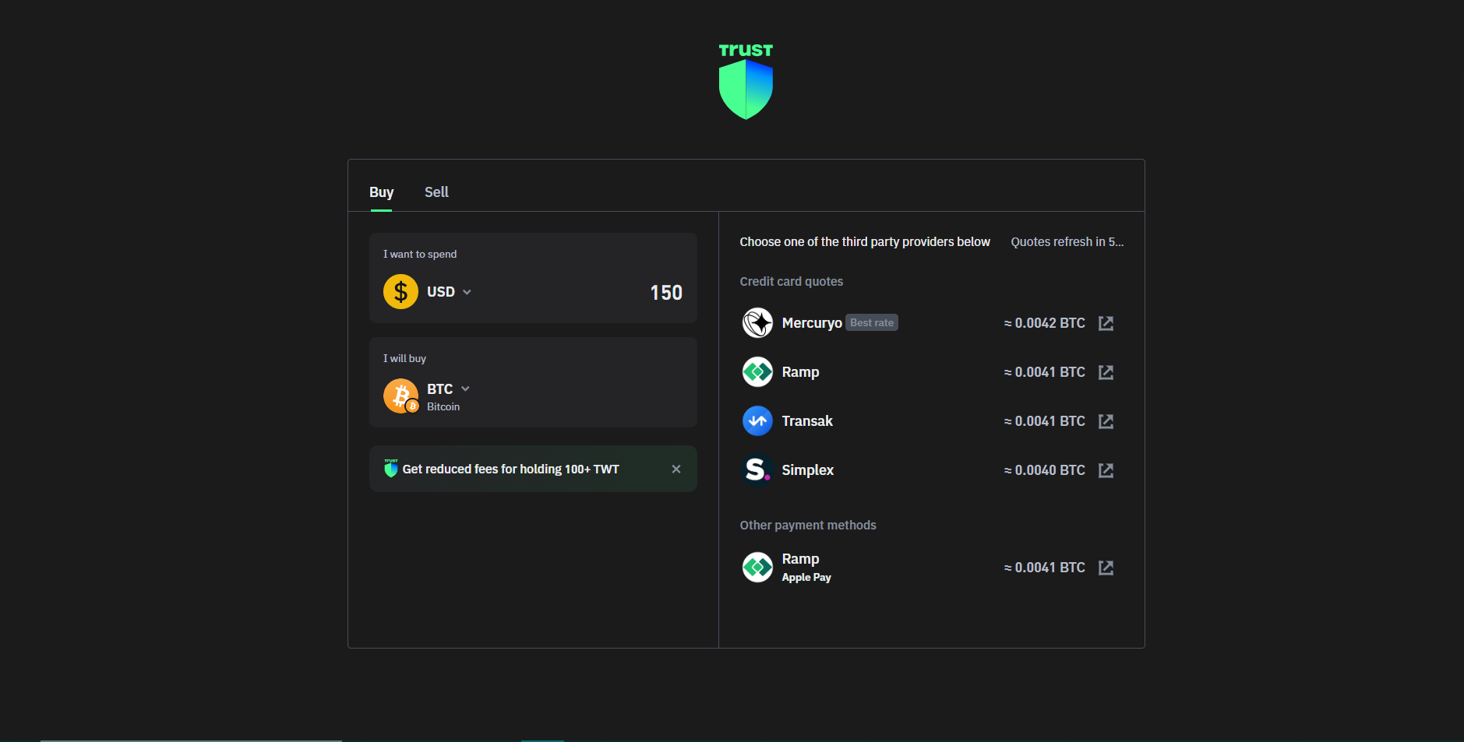
Task: Click the ≈ 0.0040 BTC Simplex quote
Action: pyautogui.click(x=1044, y=470)
